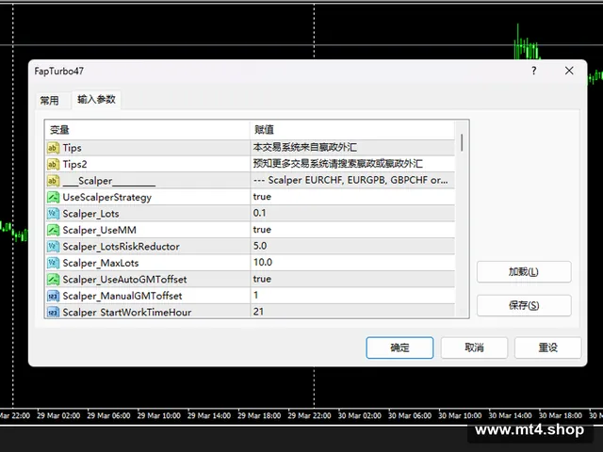Cancel with the 取消 button

[x=474, y=347]
